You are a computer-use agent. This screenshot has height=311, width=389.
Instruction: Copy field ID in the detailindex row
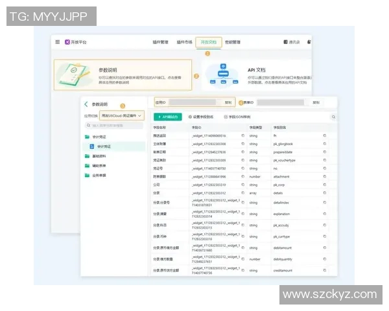[x=243, y=203]
